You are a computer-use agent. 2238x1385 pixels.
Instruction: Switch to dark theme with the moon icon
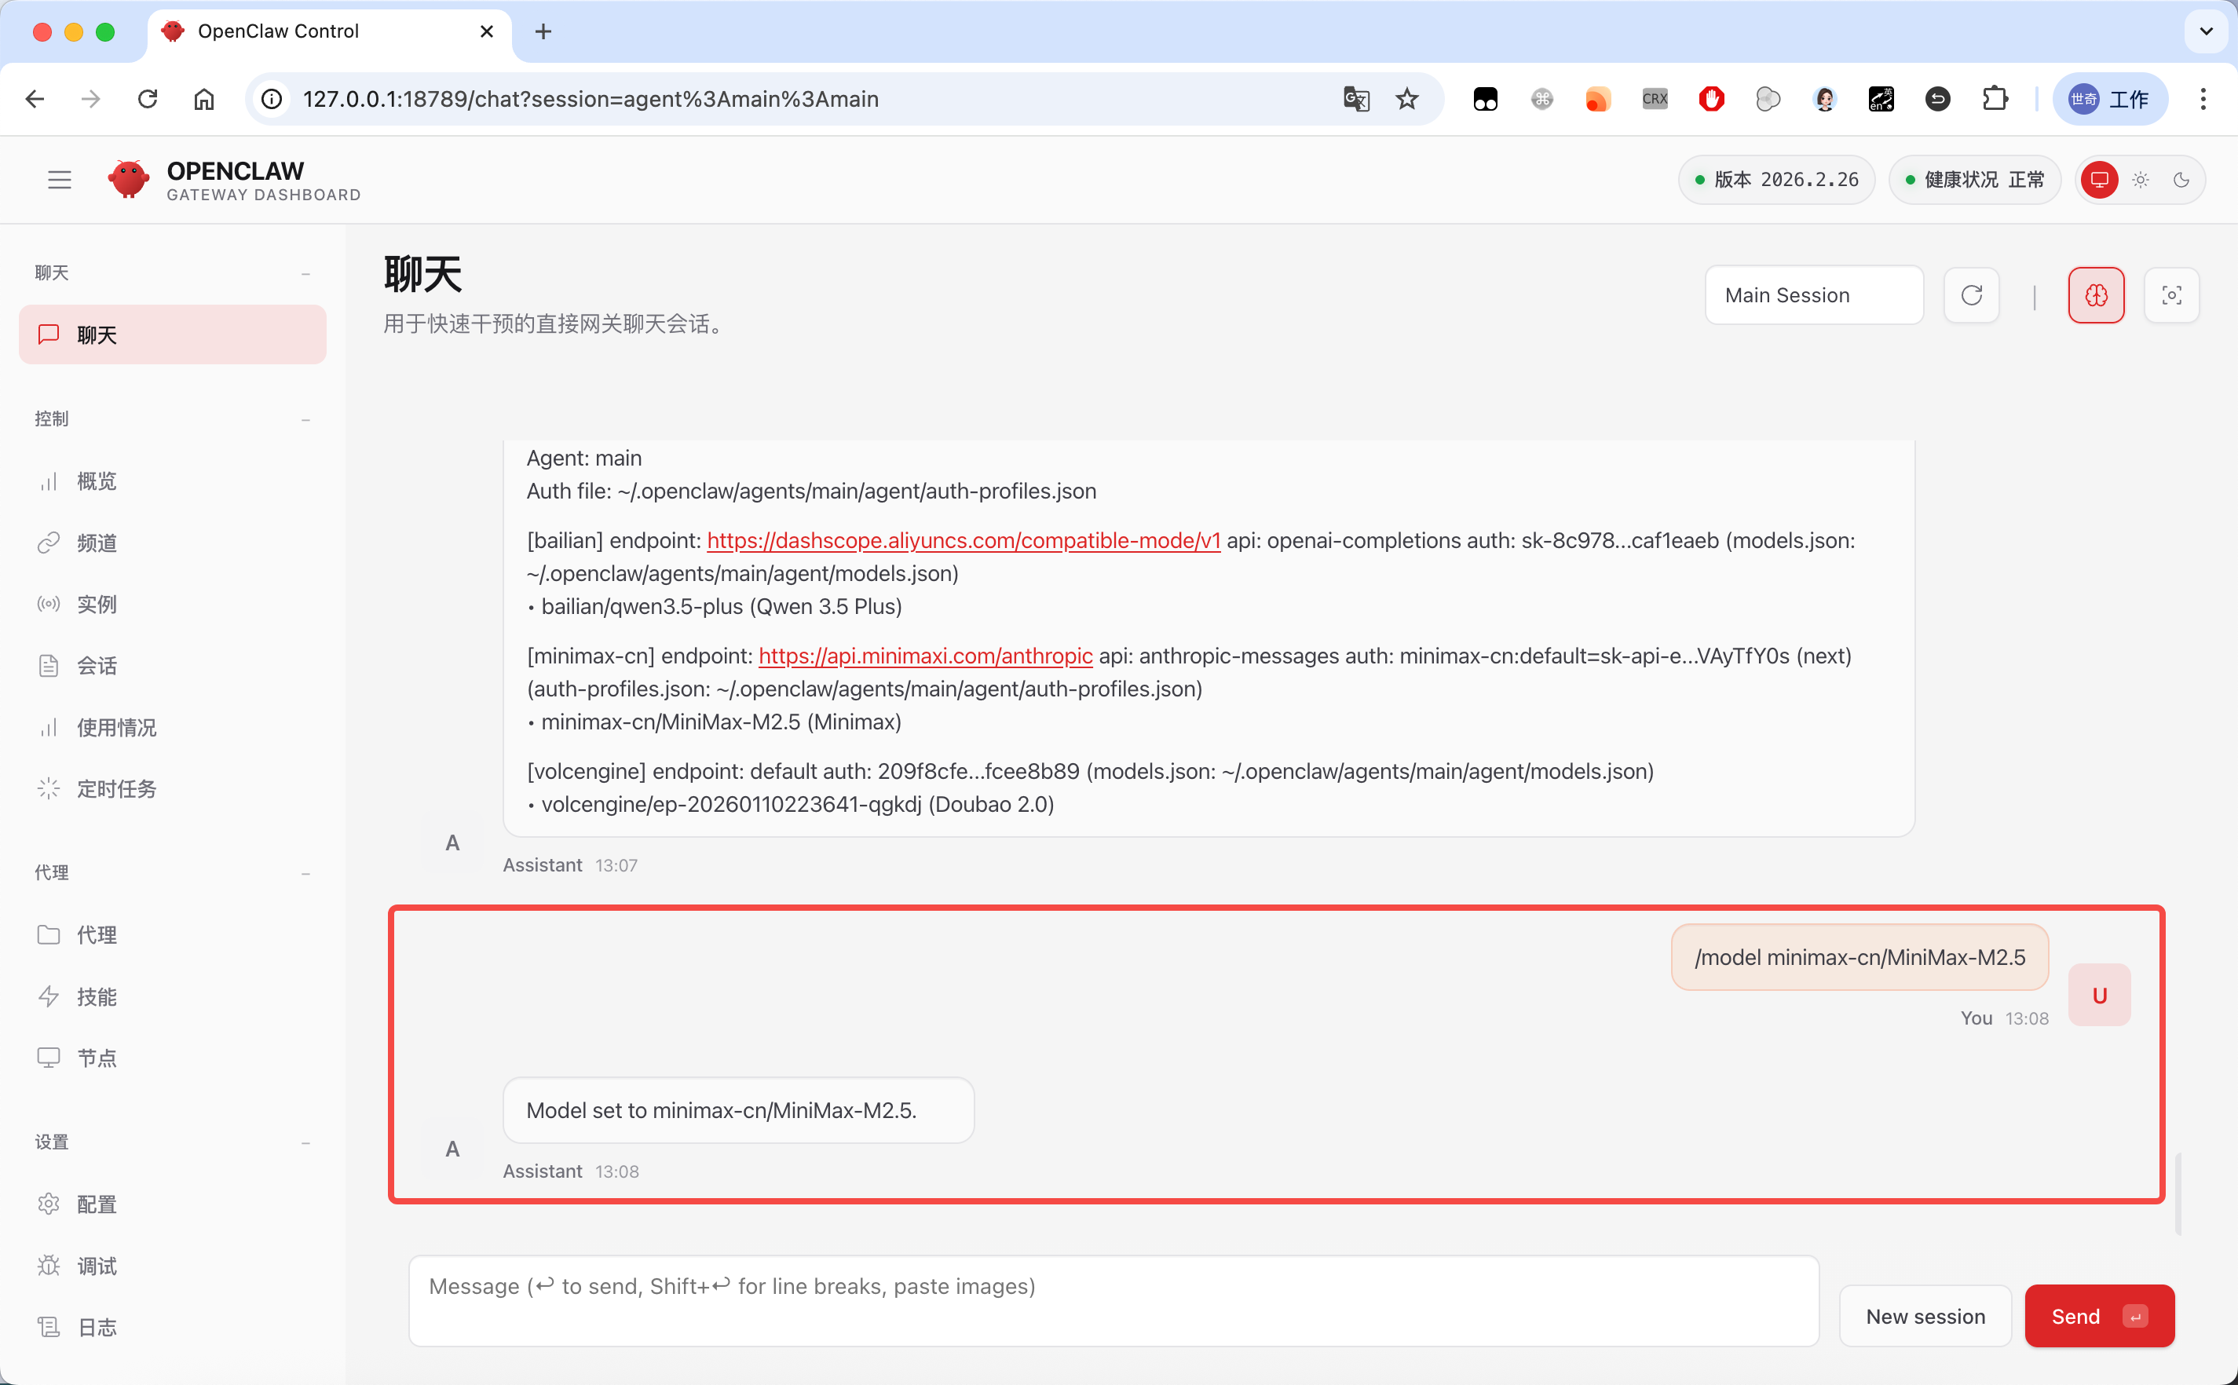2181,180
